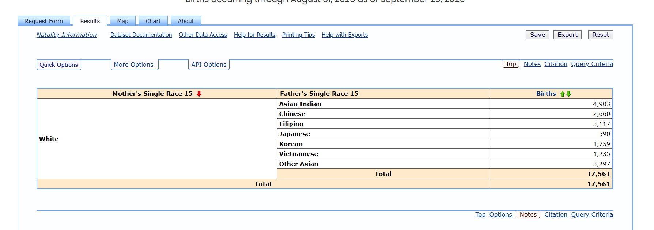Screen dimensions: 654x230
Task: Click the Save button
Action: pyautogui.click(x=537, y=35)
